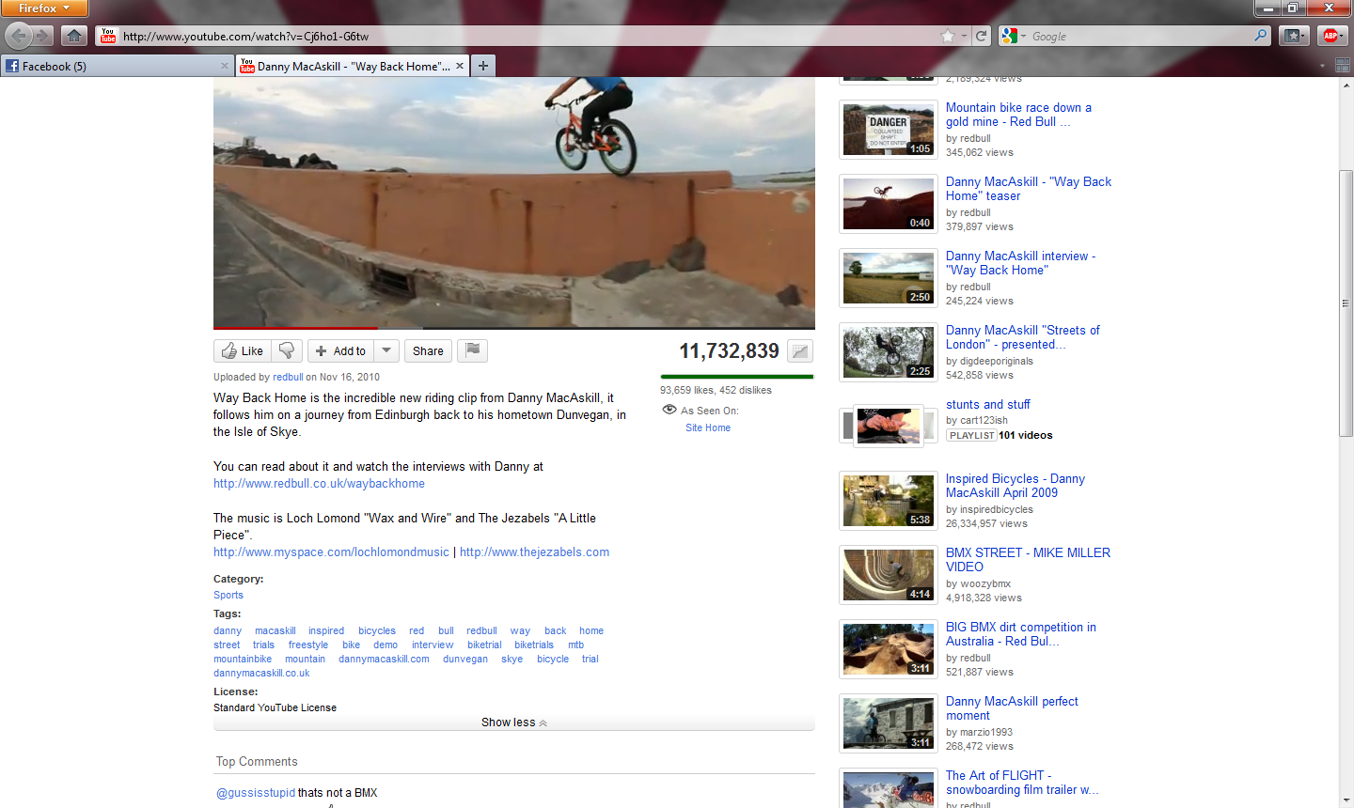
Task: Open the Google search engine selector
Action: pos(1014,36)
